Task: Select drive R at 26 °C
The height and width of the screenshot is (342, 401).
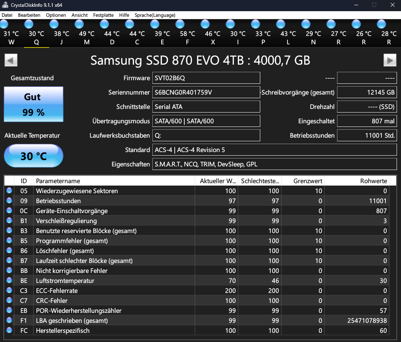Action: coord(364,33)
